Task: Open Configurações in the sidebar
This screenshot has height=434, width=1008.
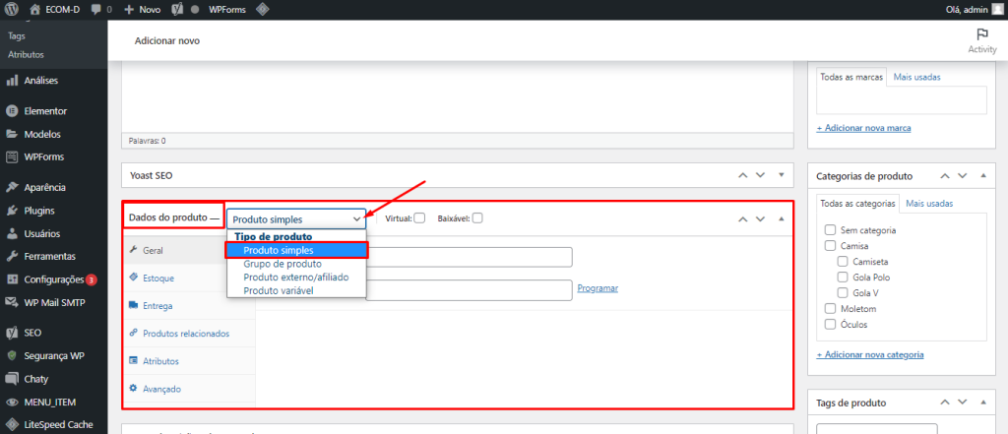Action: (x=54, y=279)
